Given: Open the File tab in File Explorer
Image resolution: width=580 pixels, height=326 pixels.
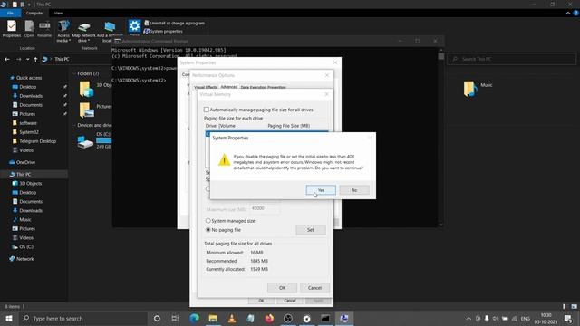Looking at the screenshot, I should (10, 14).
